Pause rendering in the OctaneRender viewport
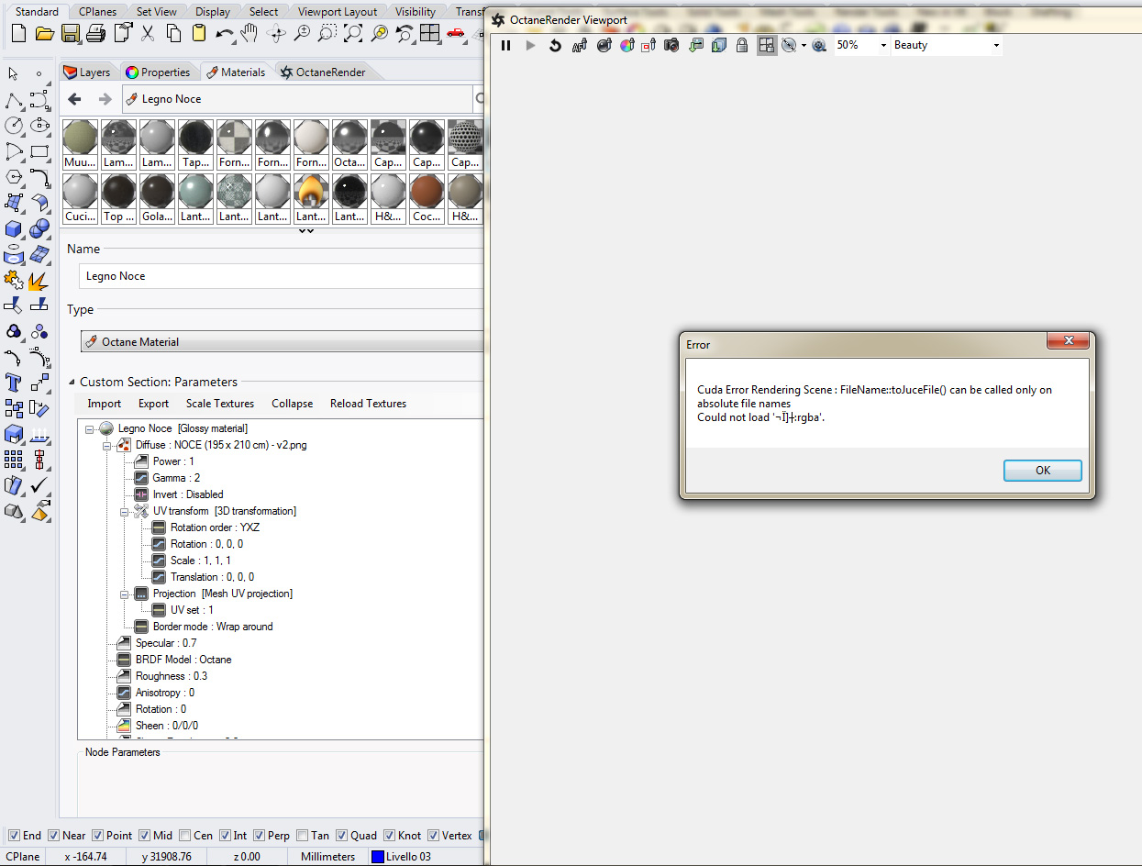The height and width of the screenshot is (866, 1142). (506, 45)
